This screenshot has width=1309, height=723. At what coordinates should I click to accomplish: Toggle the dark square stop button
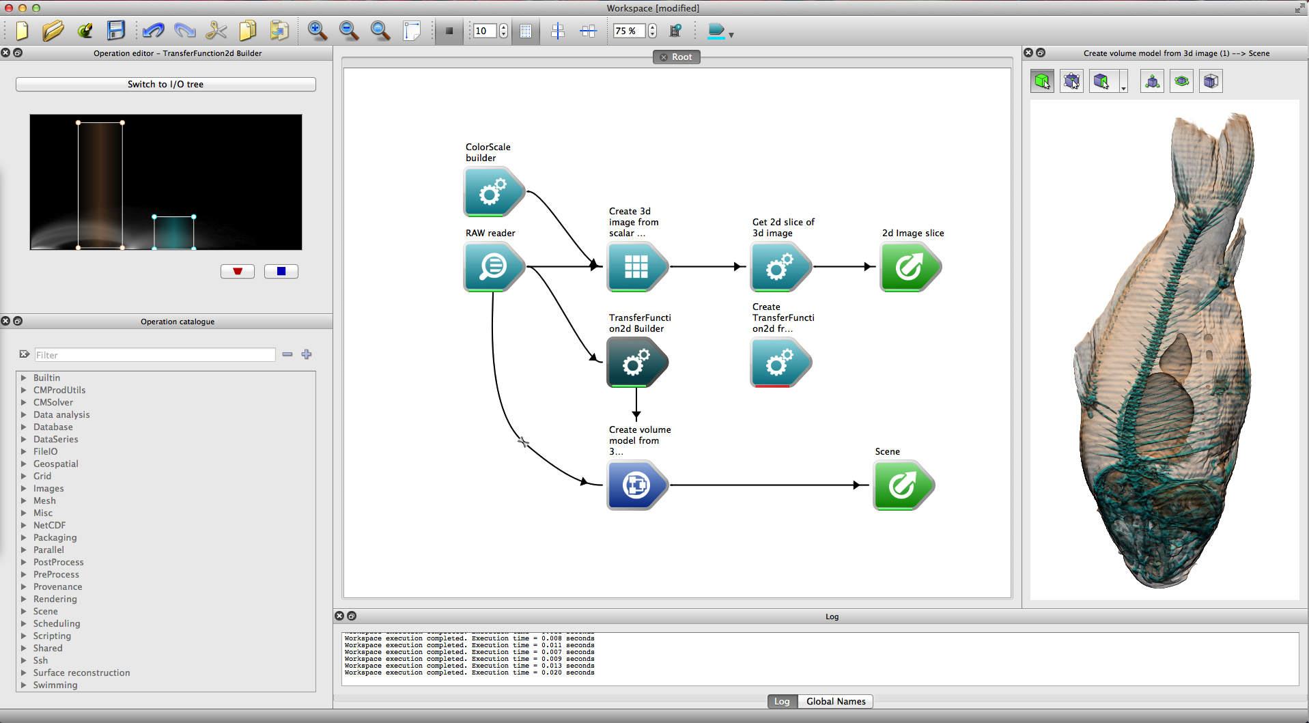pos(449,31)
